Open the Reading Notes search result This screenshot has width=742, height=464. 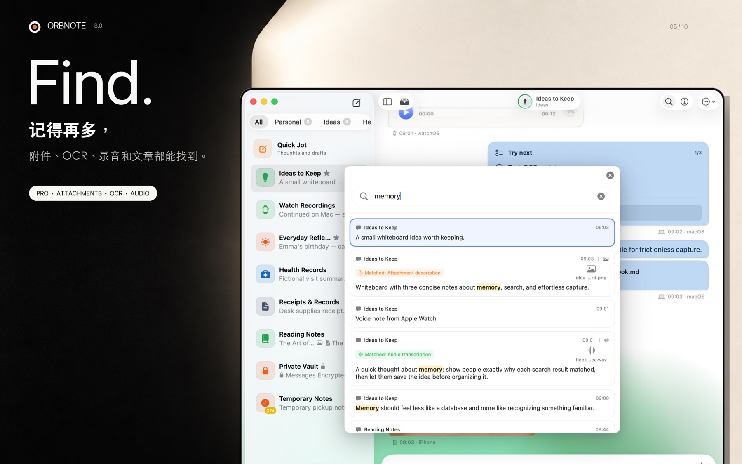tap(482, 427)
